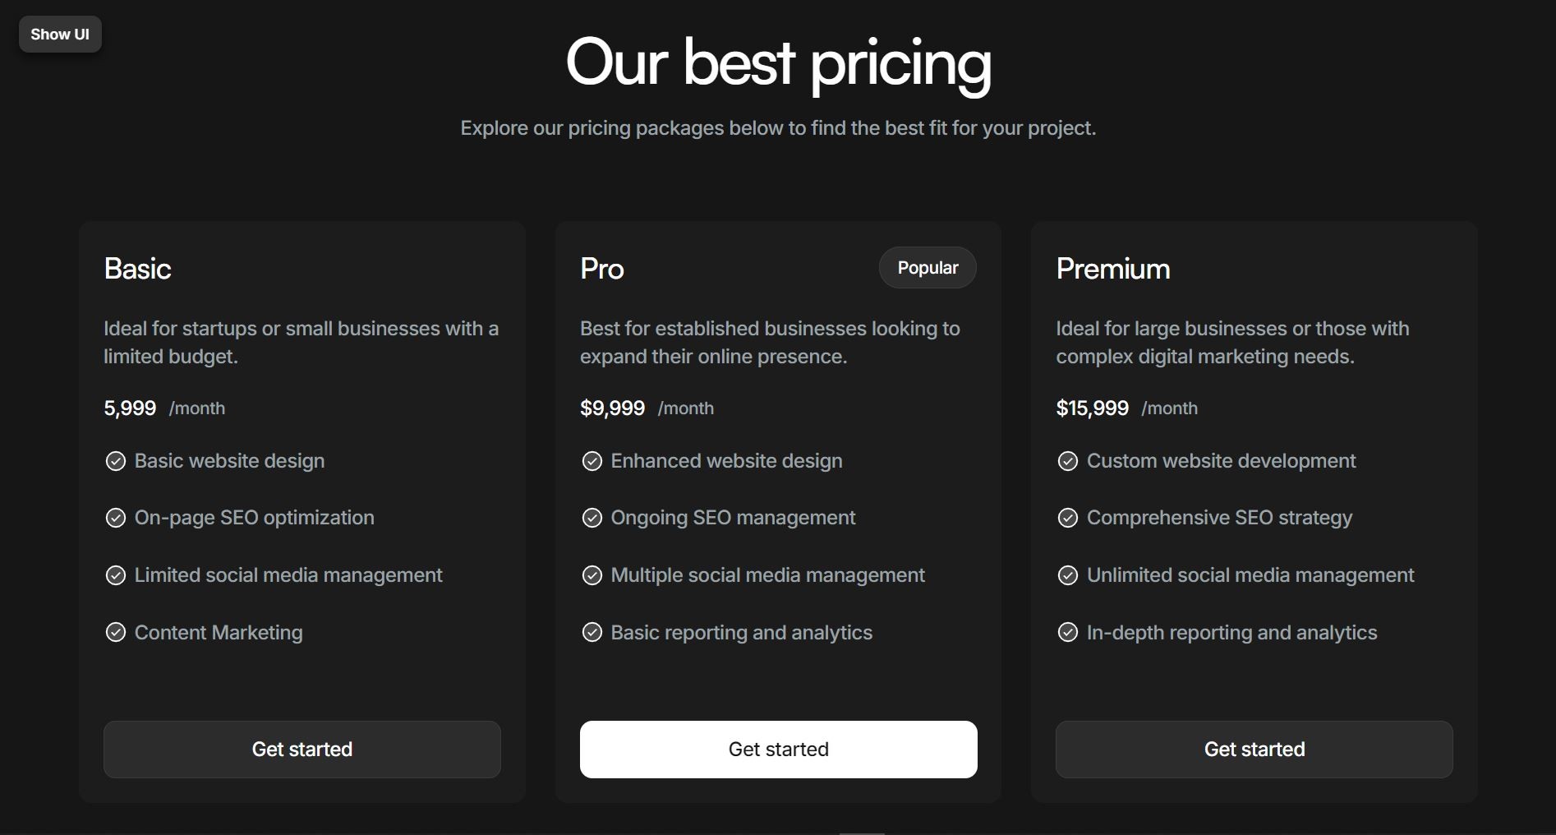Viewport: 1556px width, 835px height.
Task: Click the Our best pricing heading
Action: tap(778, 65)
